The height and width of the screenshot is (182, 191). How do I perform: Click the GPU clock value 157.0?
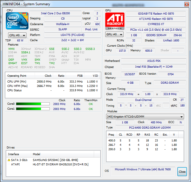tap(122, 50)
